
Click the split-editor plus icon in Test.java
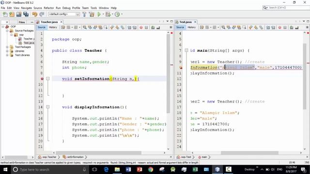tap(307, 27)
